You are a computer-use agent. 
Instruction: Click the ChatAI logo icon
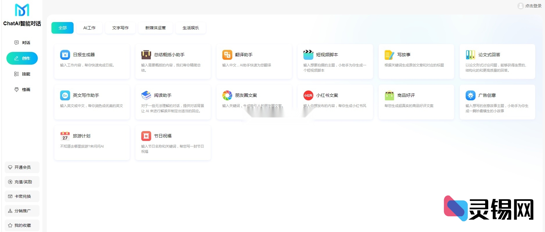coord(22,10)
